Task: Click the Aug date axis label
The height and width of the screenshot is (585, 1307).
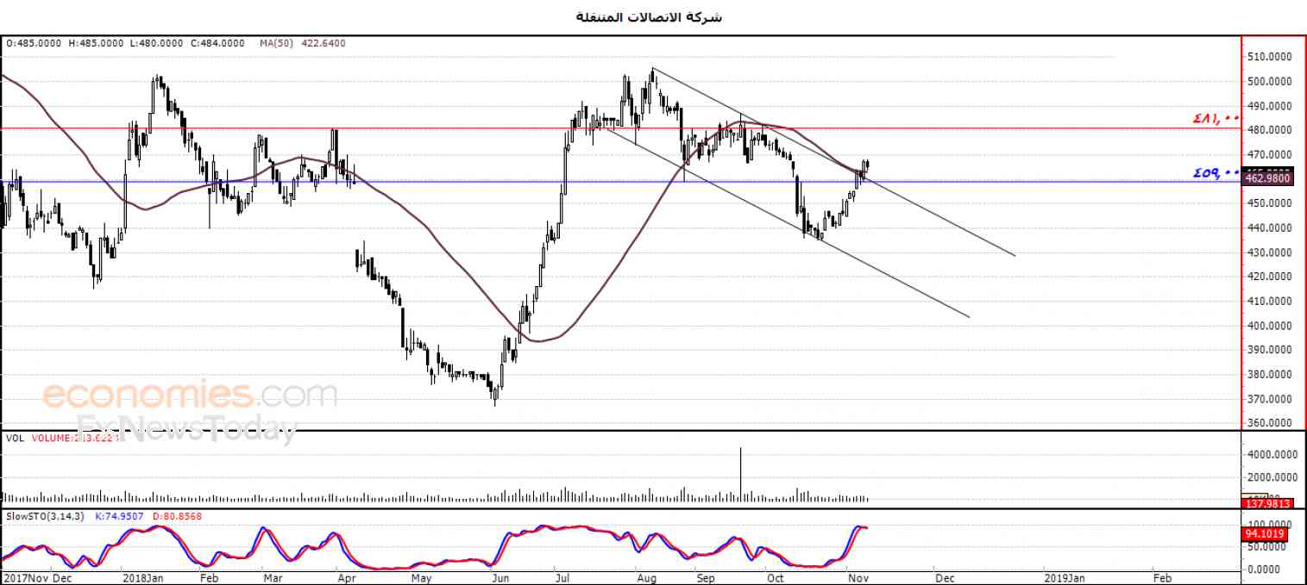Action: tap(645, 578)
